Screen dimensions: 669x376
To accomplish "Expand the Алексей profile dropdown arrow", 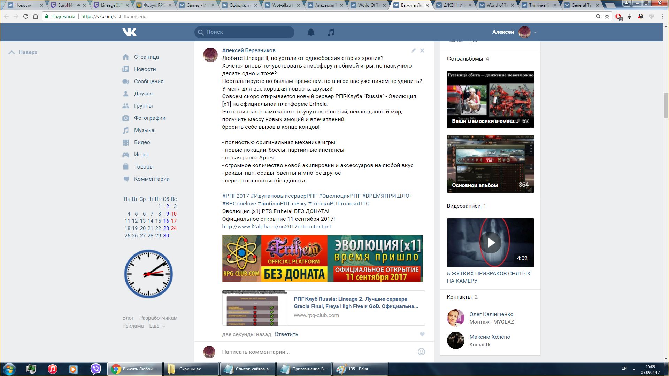I will 535,32.
